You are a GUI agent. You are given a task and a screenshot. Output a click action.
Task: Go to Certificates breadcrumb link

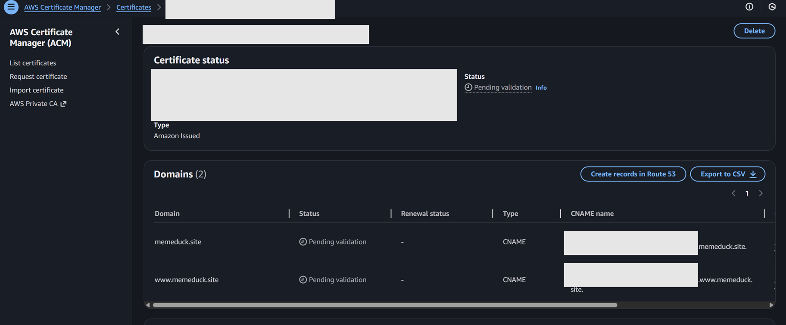(134, 7)
